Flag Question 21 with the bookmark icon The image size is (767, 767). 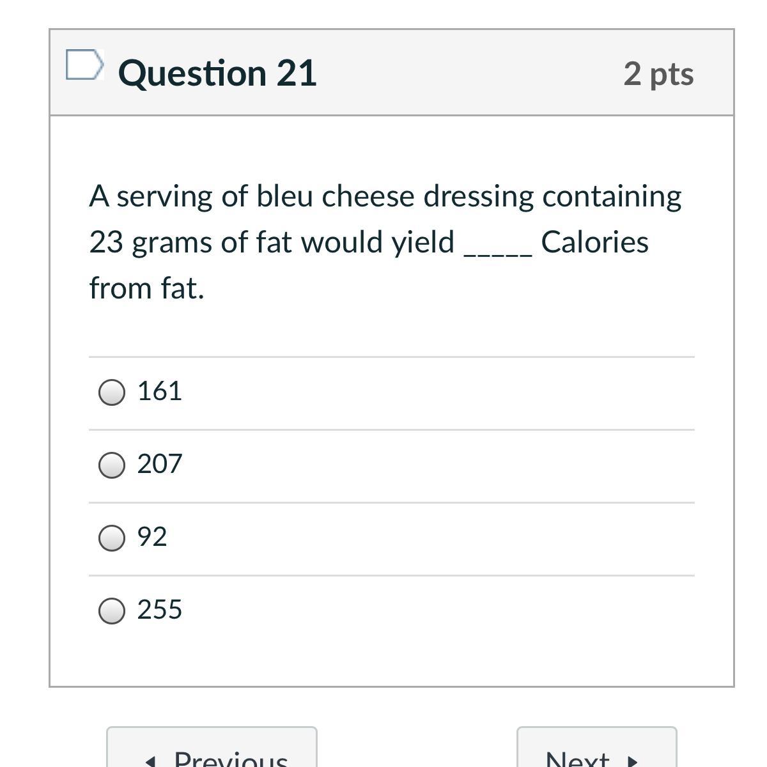[84, 65]
